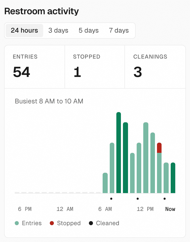Click the black Cleaned legend dot

click(x=91, y=223)
